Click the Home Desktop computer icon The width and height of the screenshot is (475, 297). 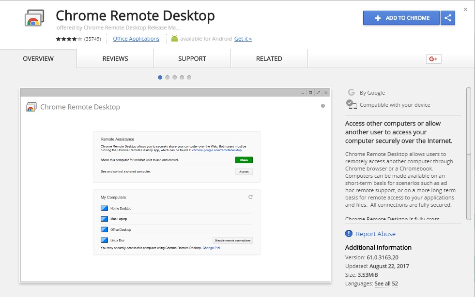pyautogui.click(x=104, y=208)
